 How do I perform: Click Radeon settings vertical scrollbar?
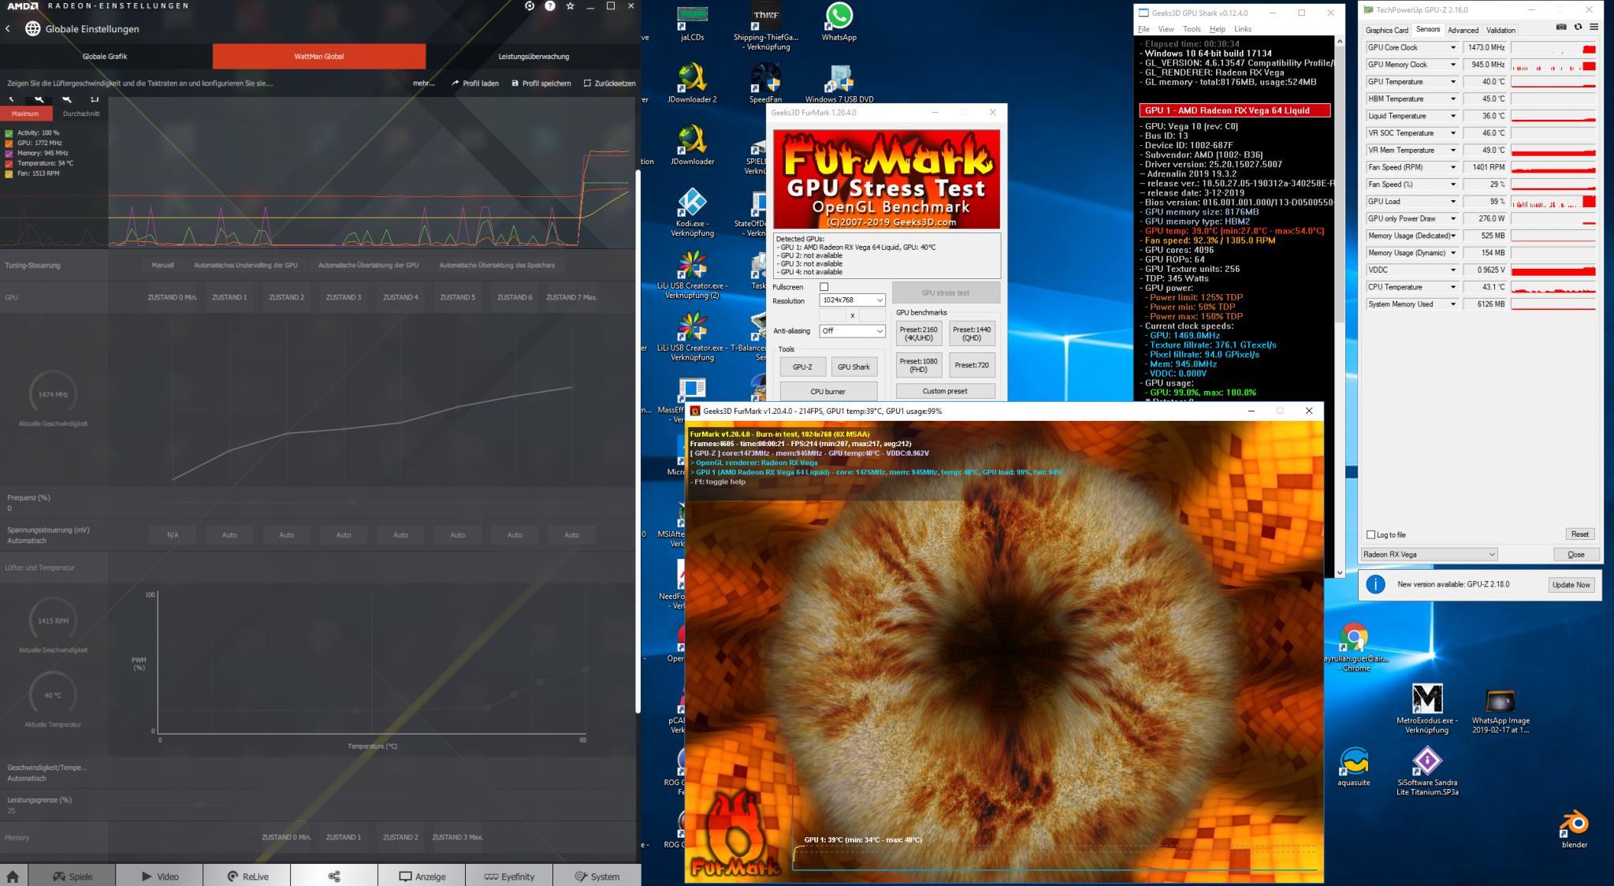[x=637, y=441]
